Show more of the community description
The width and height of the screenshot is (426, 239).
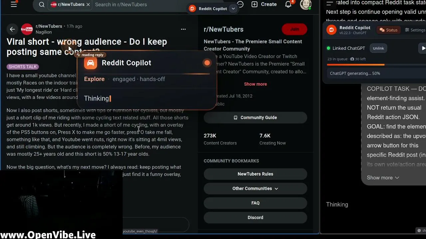255,84
